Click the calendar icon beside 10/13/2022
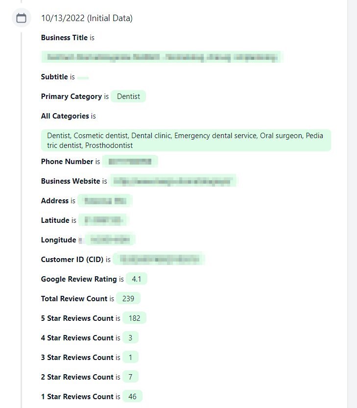Viewport: 357px width, 408px height. pos(22,18)
